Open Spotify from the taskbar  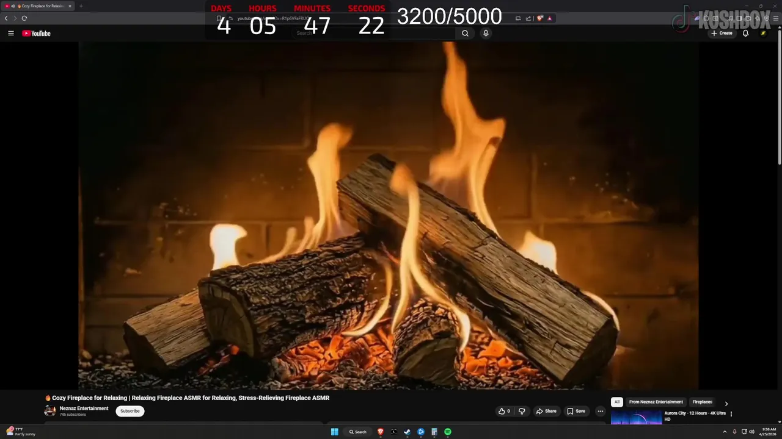447,432
